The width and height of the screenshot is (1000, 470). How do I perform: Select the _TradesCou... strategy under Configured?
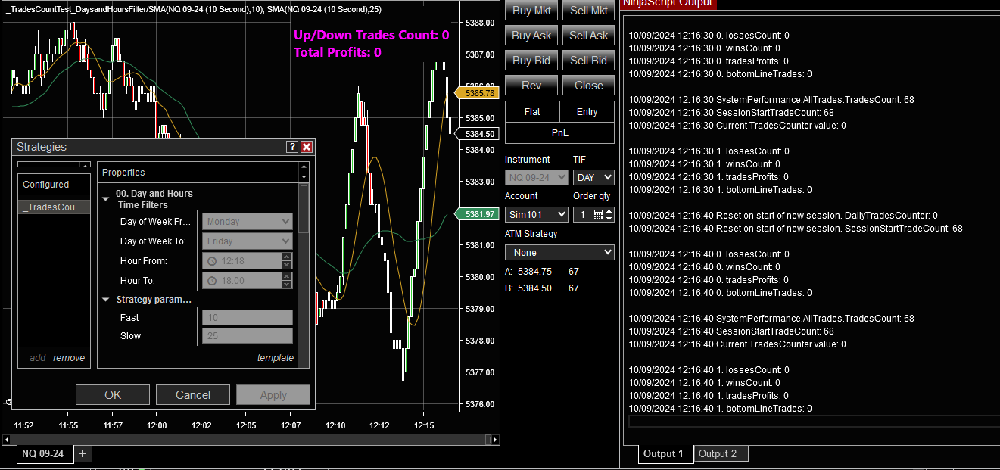53,207
